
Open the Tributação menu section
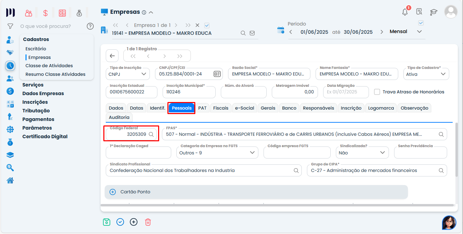[x=36, y=111]
